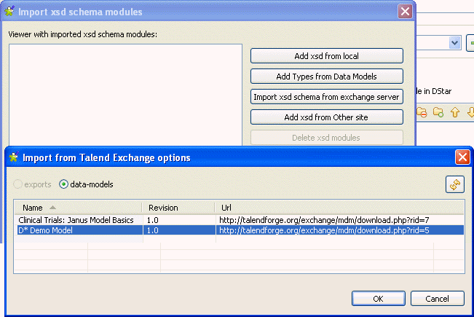Click Add Types from Data Models
This screenshot has width=474, height=317.
(x=327, y=77)
